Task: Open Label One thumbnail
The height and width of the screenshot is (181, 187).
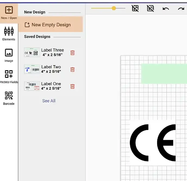Action: pos(32,86)
